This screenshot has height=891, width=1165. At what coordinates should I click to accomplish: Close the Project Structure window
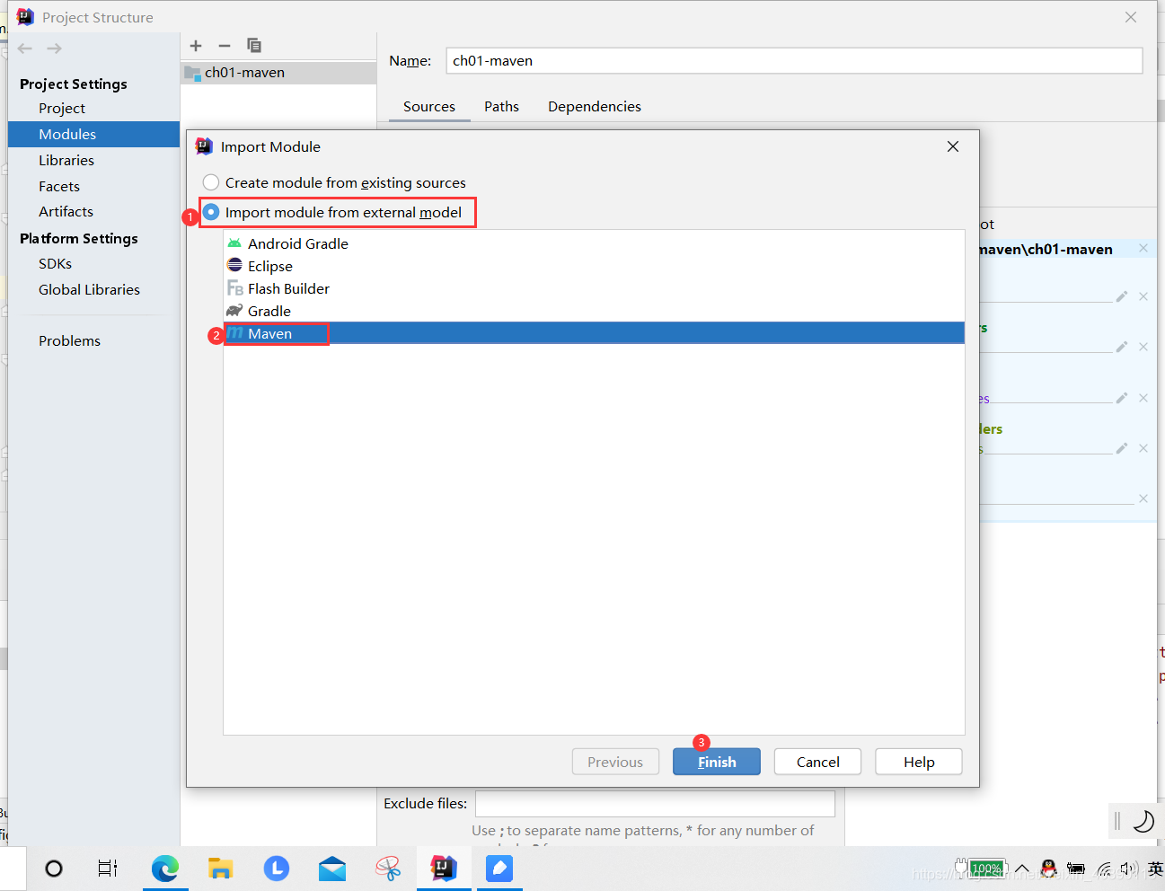[1131, 17]
